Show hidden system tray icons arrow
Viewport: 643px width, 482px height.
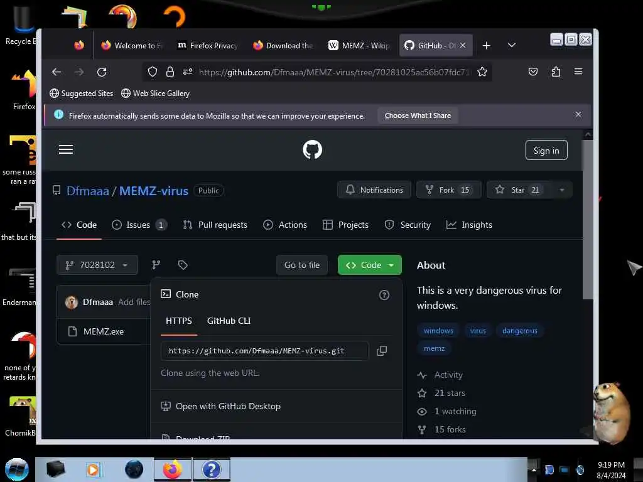tap(534, 469)
